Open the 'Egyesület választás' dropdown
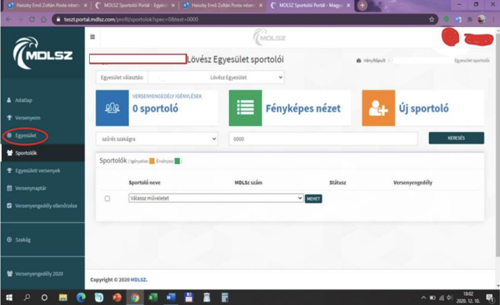 click(216, 77)
